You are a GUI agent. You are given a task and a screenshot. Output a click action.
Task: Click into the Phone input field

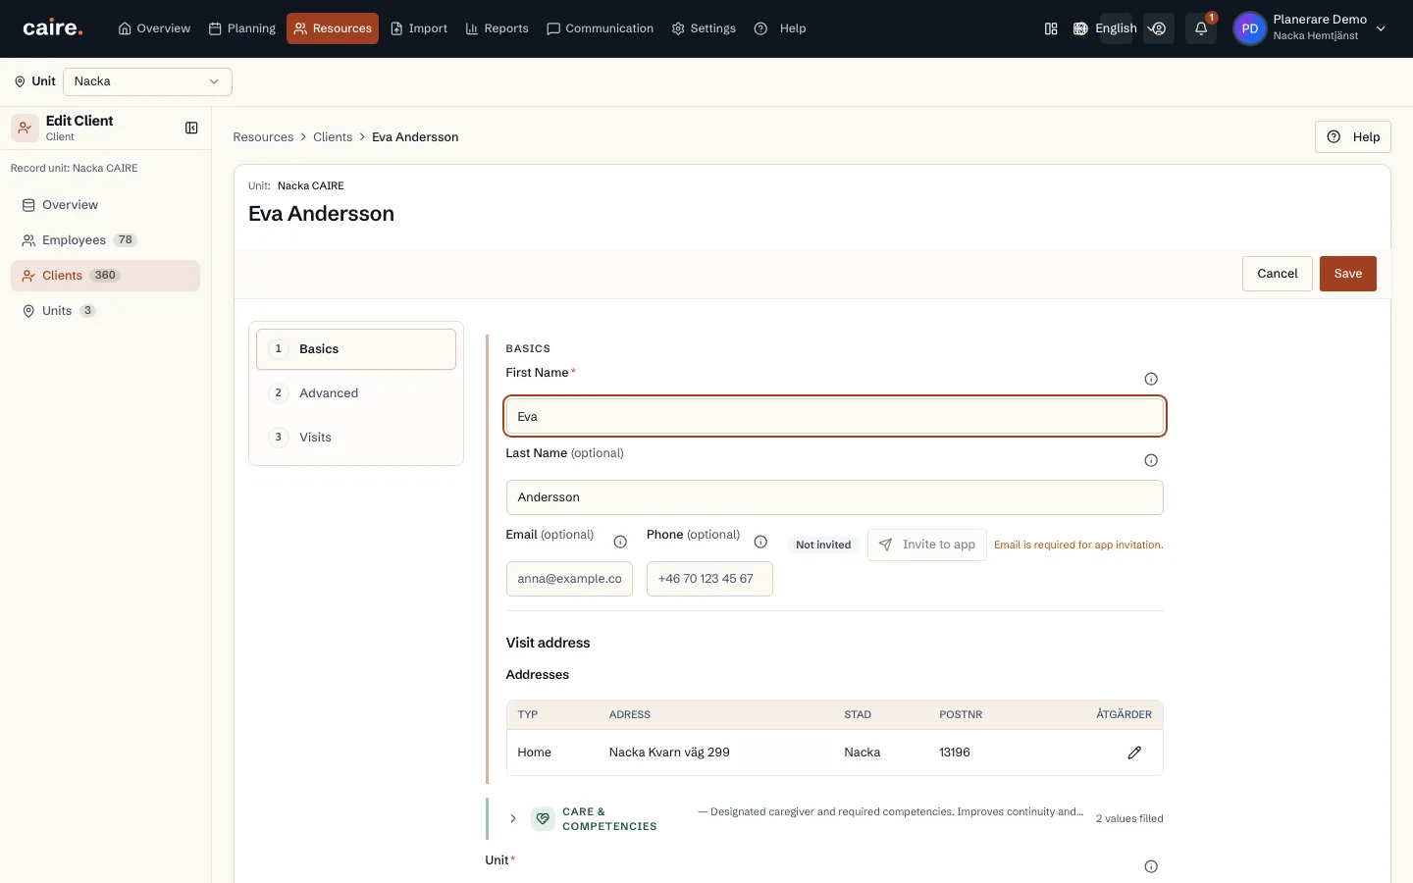click(709, 579)
